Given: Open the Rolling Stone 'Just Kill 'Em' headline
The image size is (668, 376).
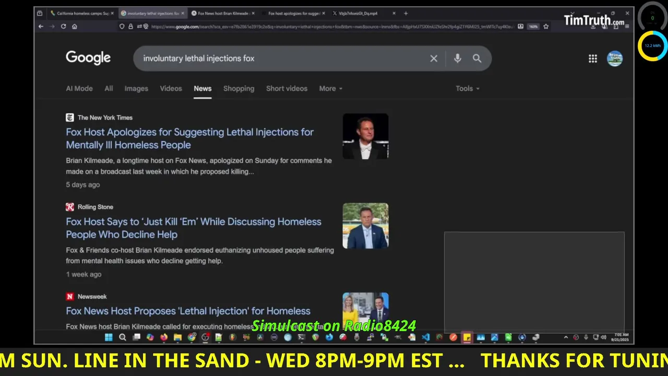Looking at the screenshot, I should point(194,228).
